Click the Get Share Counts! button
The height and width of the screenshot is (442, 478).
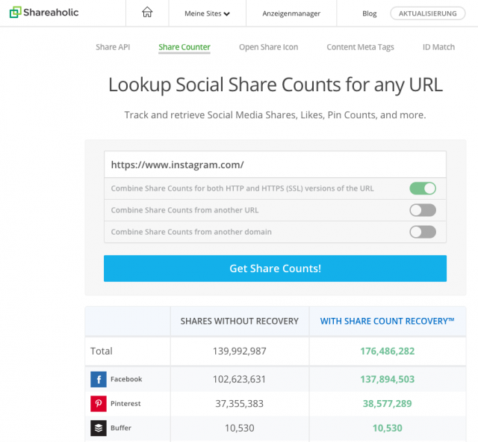(275, 268)
